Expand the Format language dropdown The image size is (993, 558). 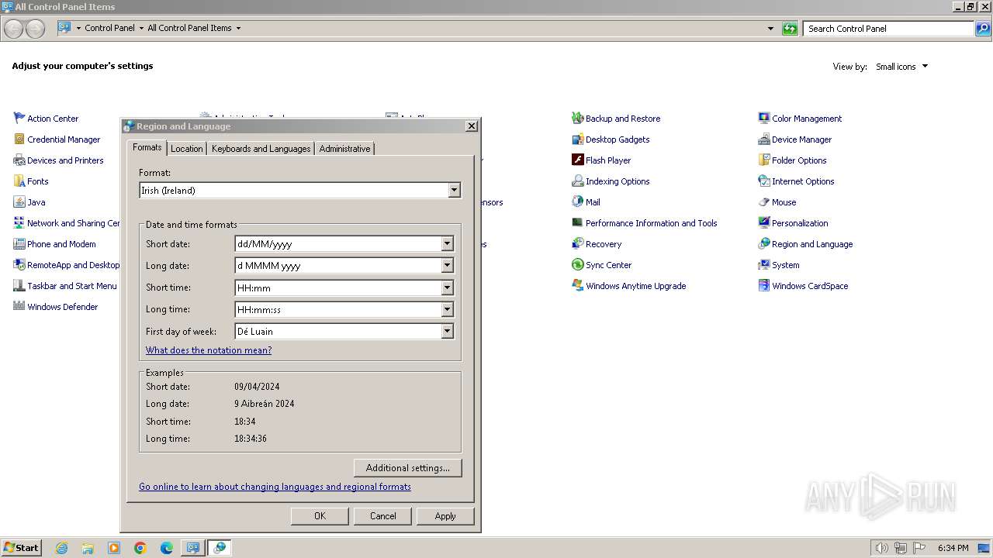[x=454, y=191]
